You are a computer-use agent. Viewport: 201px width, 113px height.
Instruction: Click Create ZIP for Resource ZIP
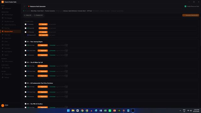(43, 35)
